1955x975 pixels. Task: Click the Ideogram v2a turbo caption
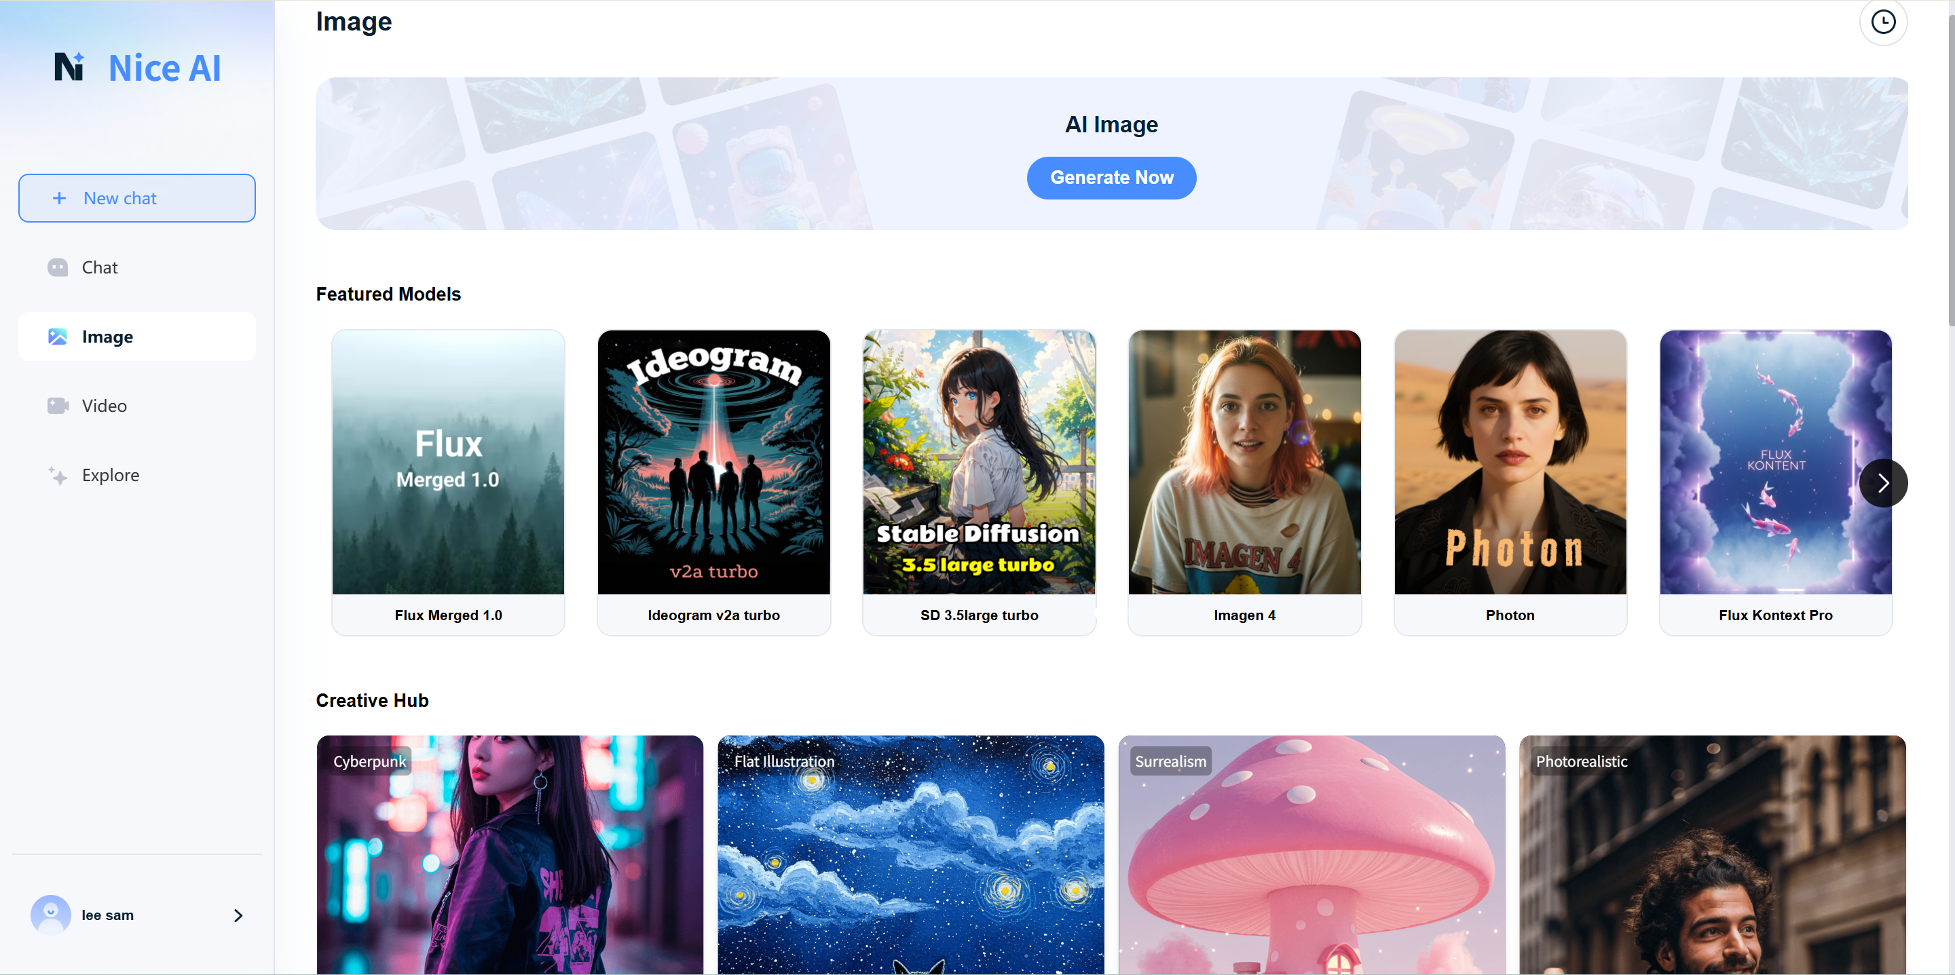[x=713, y=615]
